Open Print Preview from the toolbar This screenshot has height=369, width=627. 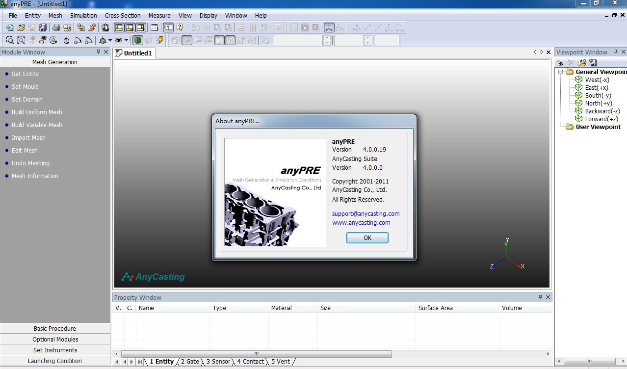point(67,28)
